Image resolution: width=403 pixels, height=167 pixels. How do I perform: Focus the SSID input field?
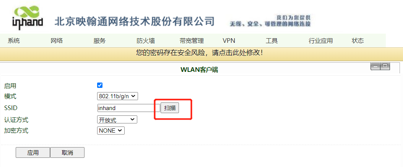tap(129, 108)
